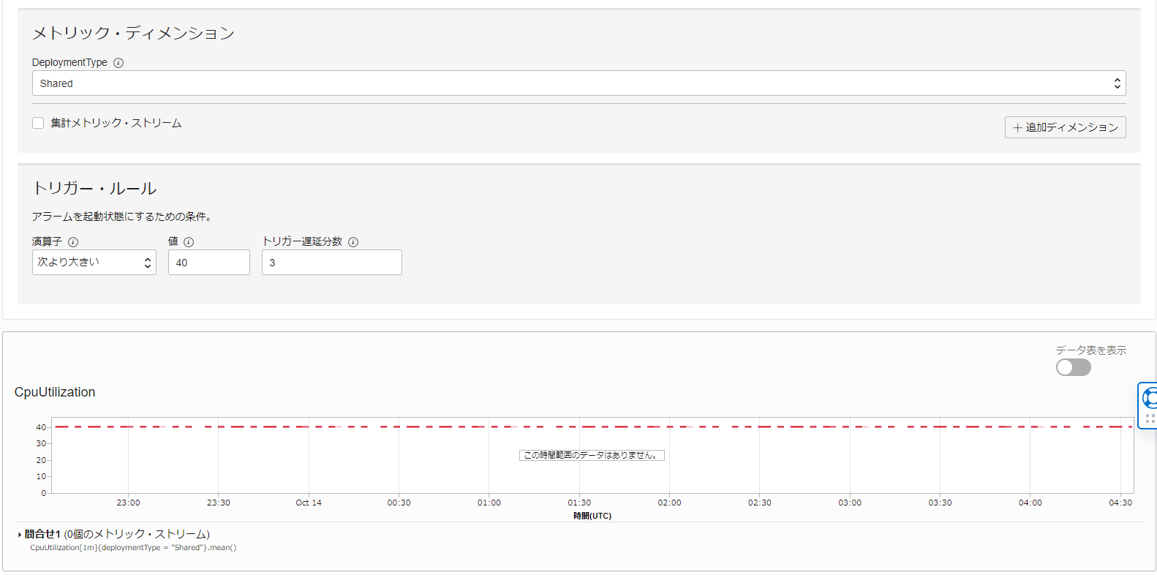
Task: Click the info icon next to 演算子
Action: [73, 242]
